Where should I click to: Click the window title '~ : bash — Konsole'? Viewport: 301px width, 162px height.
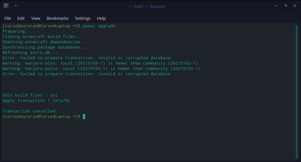point(146,6)
